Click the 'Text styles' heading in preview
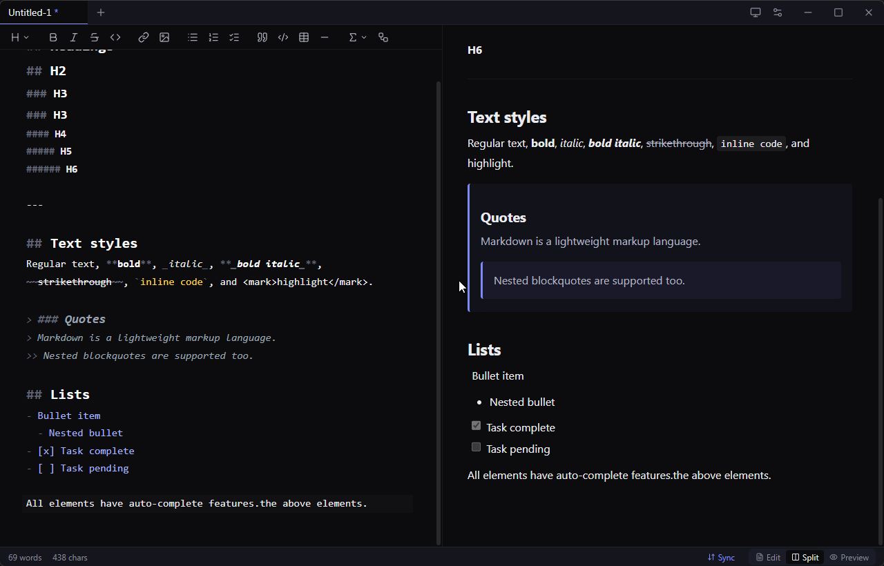This screenshot has width=884, height=566. pos(507,117)
